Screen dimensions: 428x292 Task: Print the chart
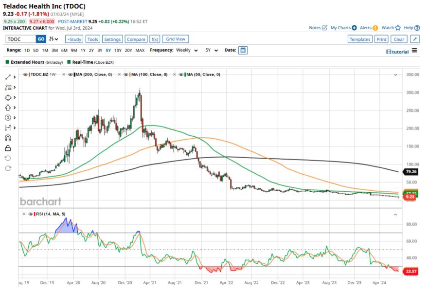[381, 39]
